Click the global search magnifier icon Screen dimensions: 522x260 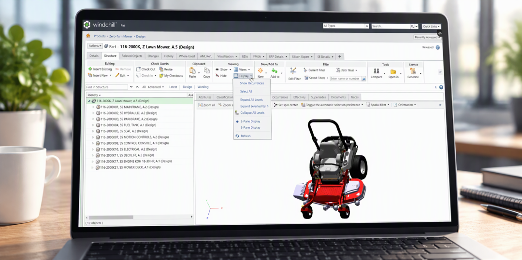(x=412, y=26)
